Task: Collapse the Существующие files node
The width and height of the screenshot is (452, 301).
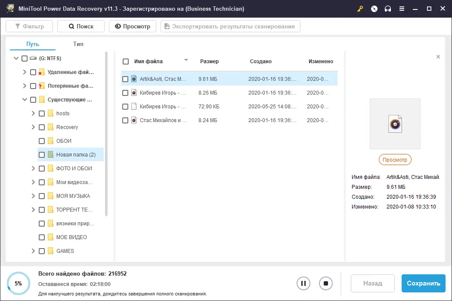Action: tap(25, 100)
